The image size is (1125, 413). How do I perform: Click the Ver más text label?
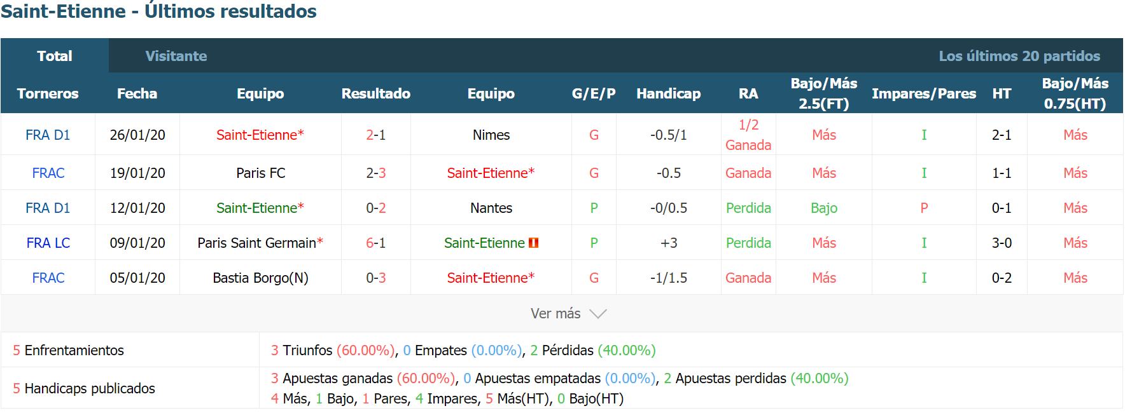point(556,314)
